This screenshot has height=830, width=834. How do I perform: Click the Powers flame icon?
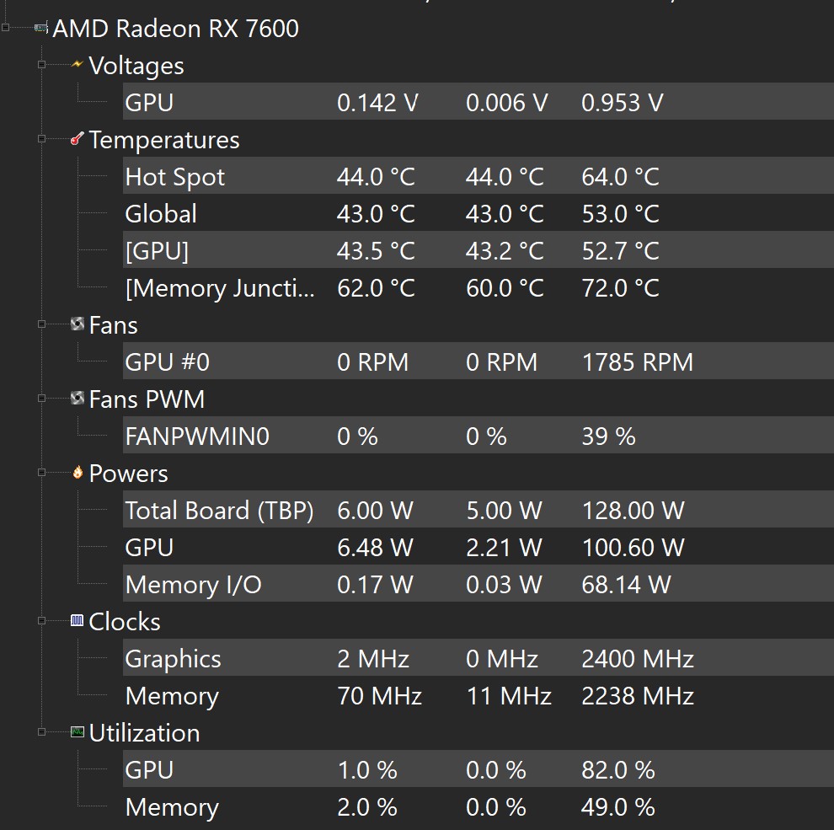point(78,473)
